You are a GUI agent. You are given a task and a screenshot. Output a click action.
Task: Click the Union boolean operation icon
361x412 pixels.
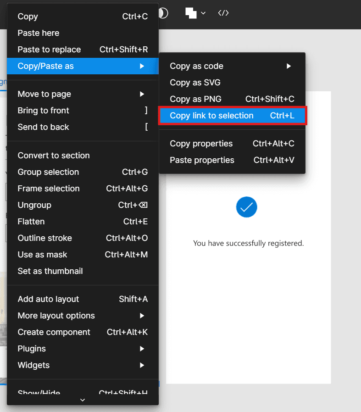click(x=191, y=13)
